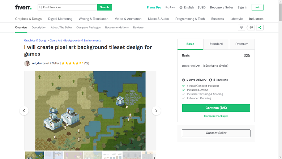This screenshot has width=282, height=159.
Task: Select sixth gallery thumbnail
Action: point(132,155)
